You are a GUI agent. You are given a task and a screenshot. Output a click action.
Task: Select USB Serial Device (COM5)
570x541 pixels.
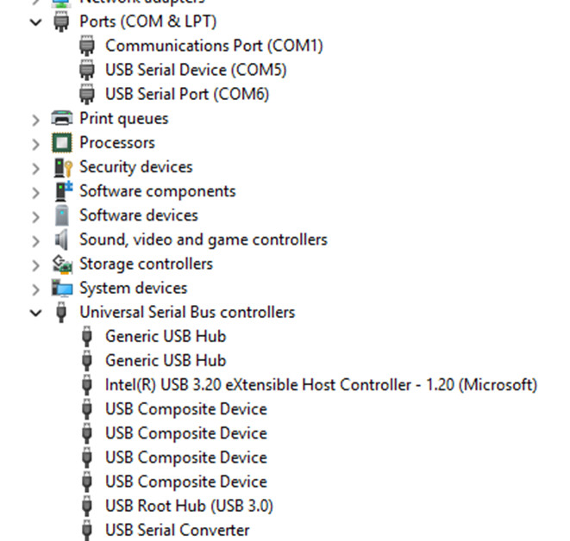click(x=196, y=70)
